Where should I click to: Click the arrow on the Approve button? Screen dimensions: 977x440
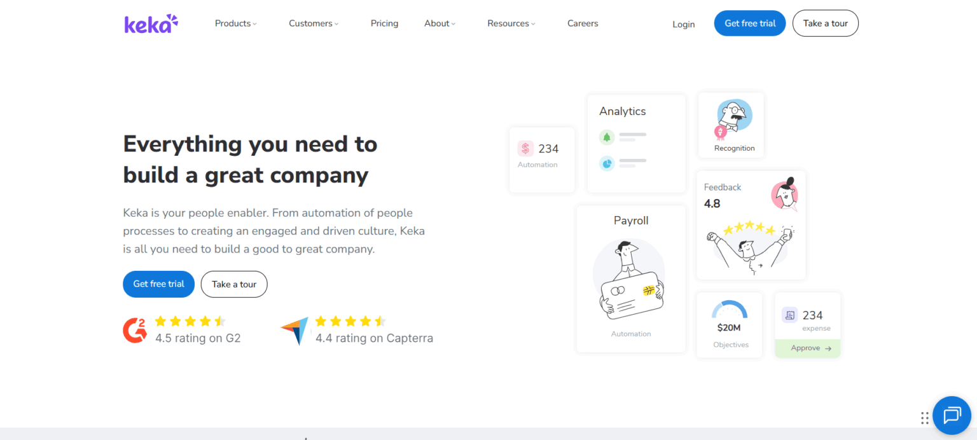tap(828, 348)
